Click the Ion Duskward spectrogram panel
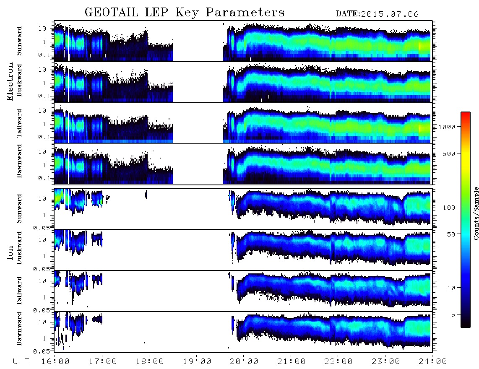The image size is (479, 369). (x=243, y=250)
